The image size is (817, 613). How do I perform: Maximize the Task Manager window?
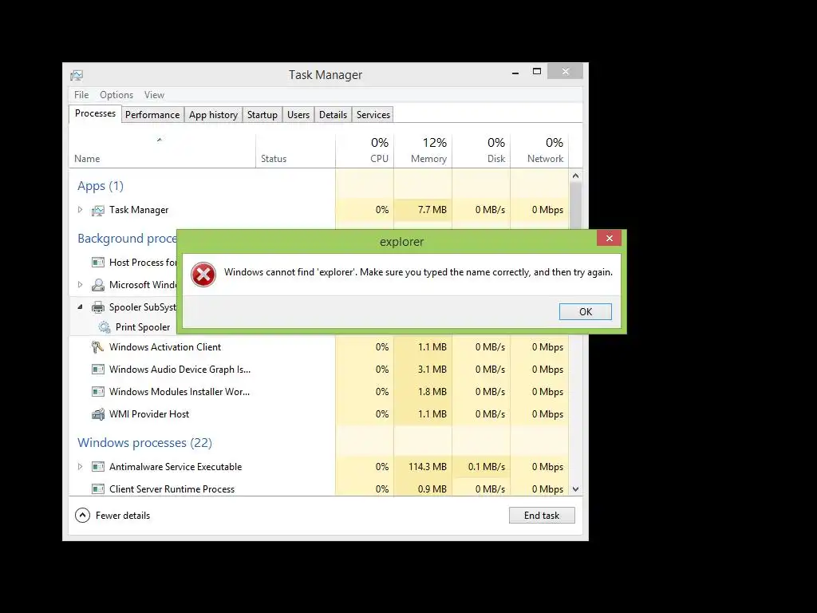(x=537, y=71)
